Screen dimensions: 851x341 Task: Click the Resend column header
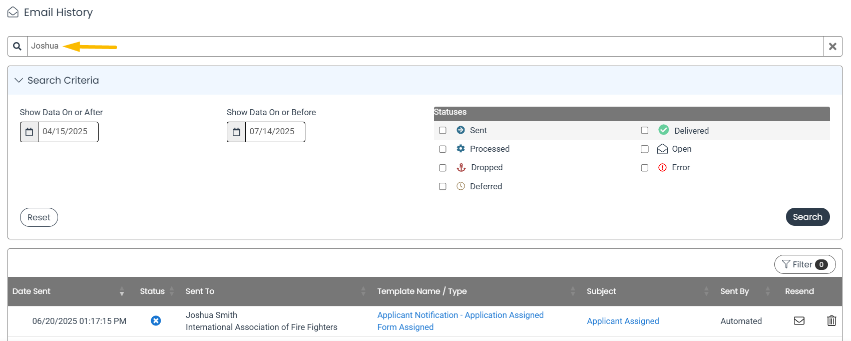[x=799, y=291]
